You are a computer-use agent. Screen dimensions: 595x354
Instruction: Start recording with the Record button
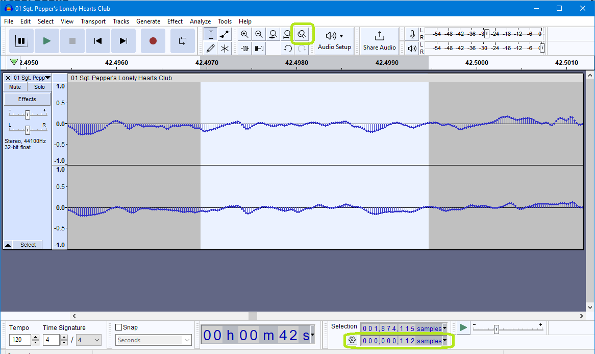tap(153, 41)
